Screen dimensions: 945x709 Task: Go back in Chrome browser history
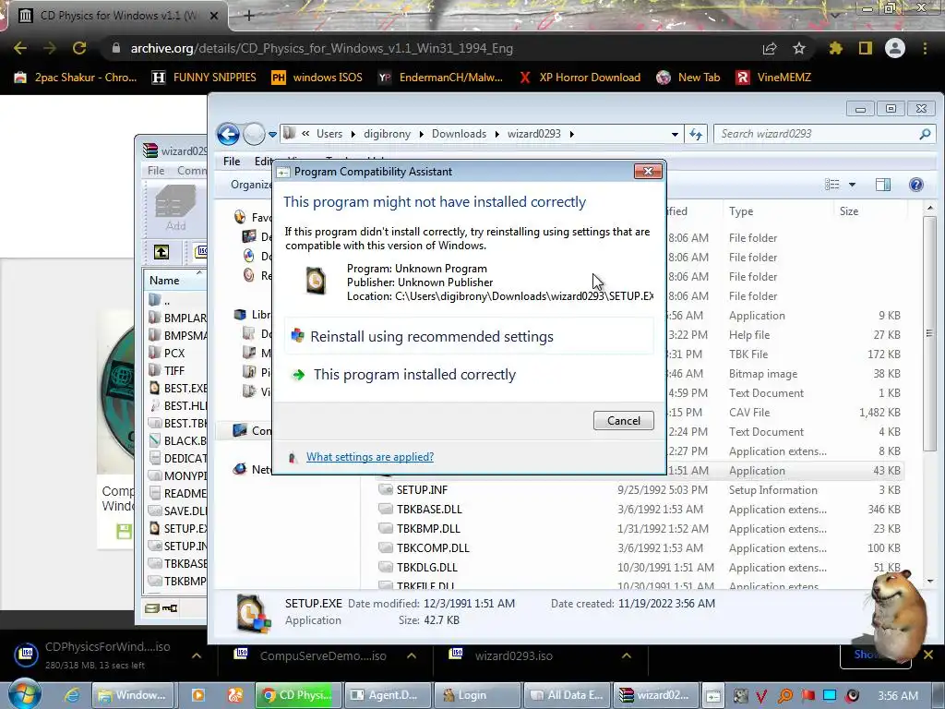pyautogui.click(x=20, y=48)
